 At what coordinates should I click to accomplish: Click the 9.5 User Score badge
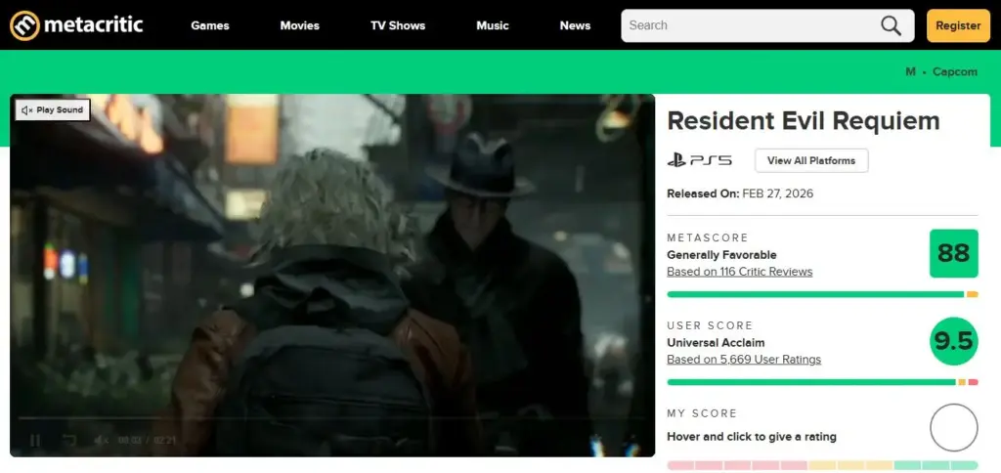coord(954,341)
